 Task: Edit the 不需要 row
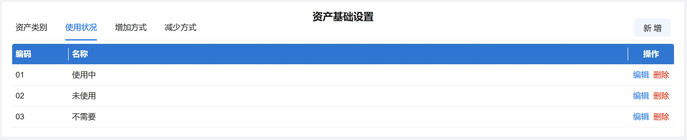(641, 117)
